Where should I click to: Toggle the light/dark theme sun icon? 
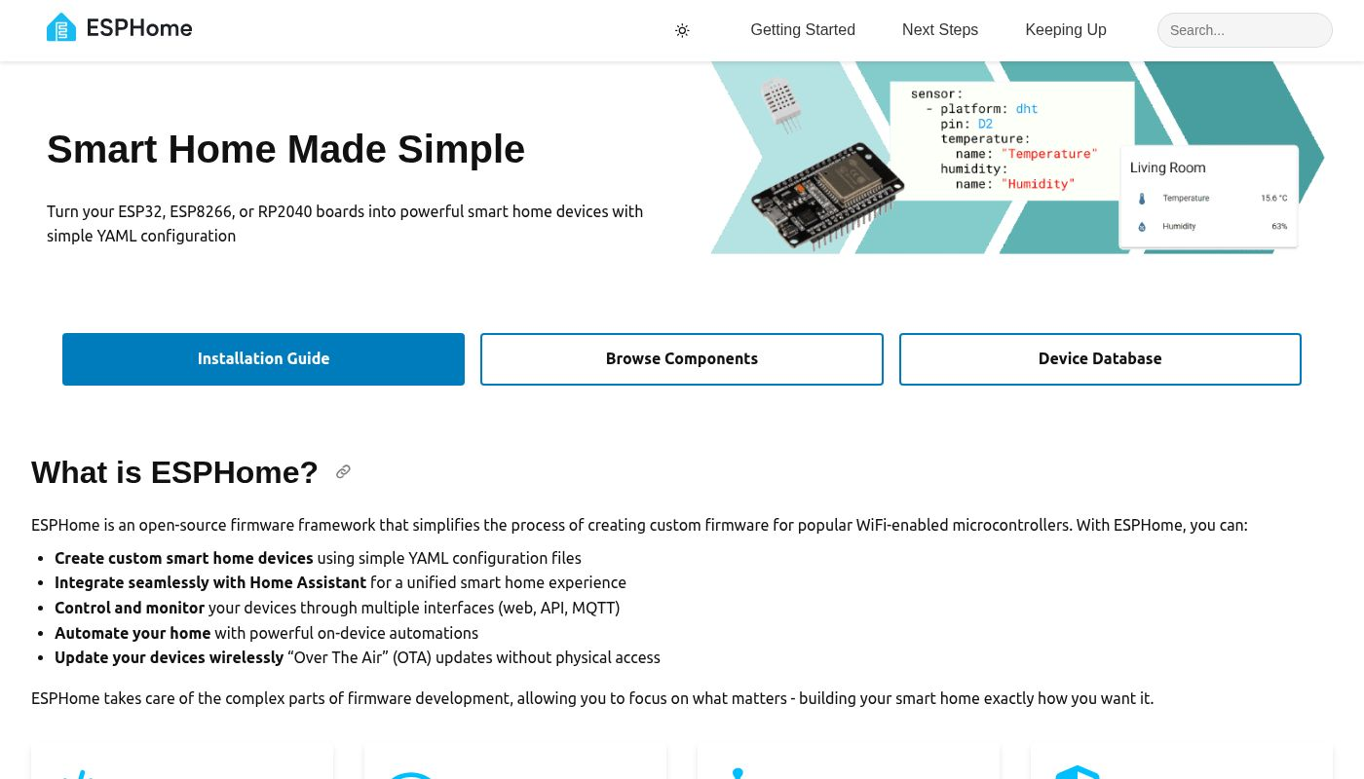(682, 30)
